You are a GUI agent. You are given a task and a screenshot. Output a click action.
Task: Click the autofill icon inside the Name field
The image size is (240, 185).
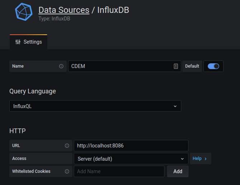176,66
